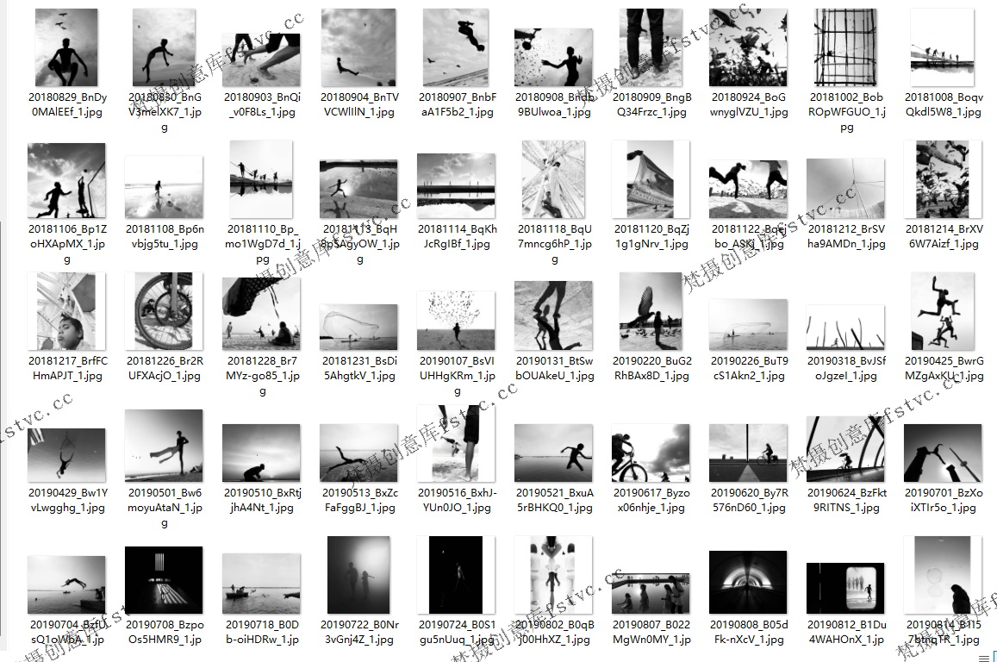This screenshot has height=662, width=997.
Task: Click file name starting 20190620_By7R
Action: (748, 500)
